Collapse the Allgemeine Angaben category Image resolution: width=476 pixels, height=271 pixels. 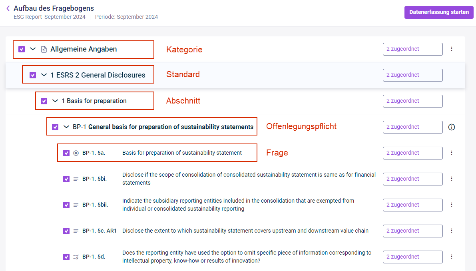pyautogui.click(x=33, y=49)
